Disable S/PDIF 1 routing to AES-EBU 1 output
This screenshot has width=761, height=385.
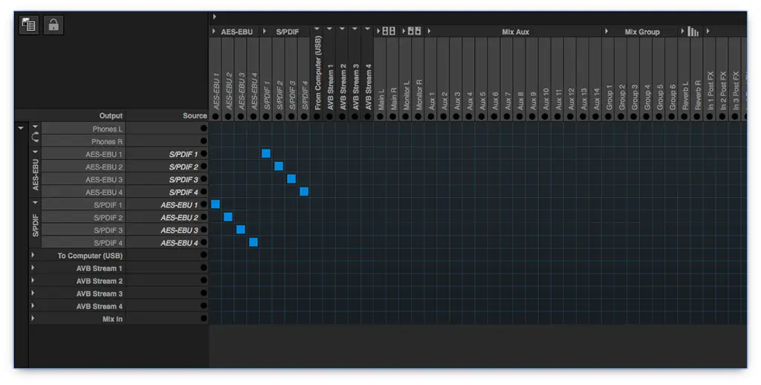coord(266,153)
